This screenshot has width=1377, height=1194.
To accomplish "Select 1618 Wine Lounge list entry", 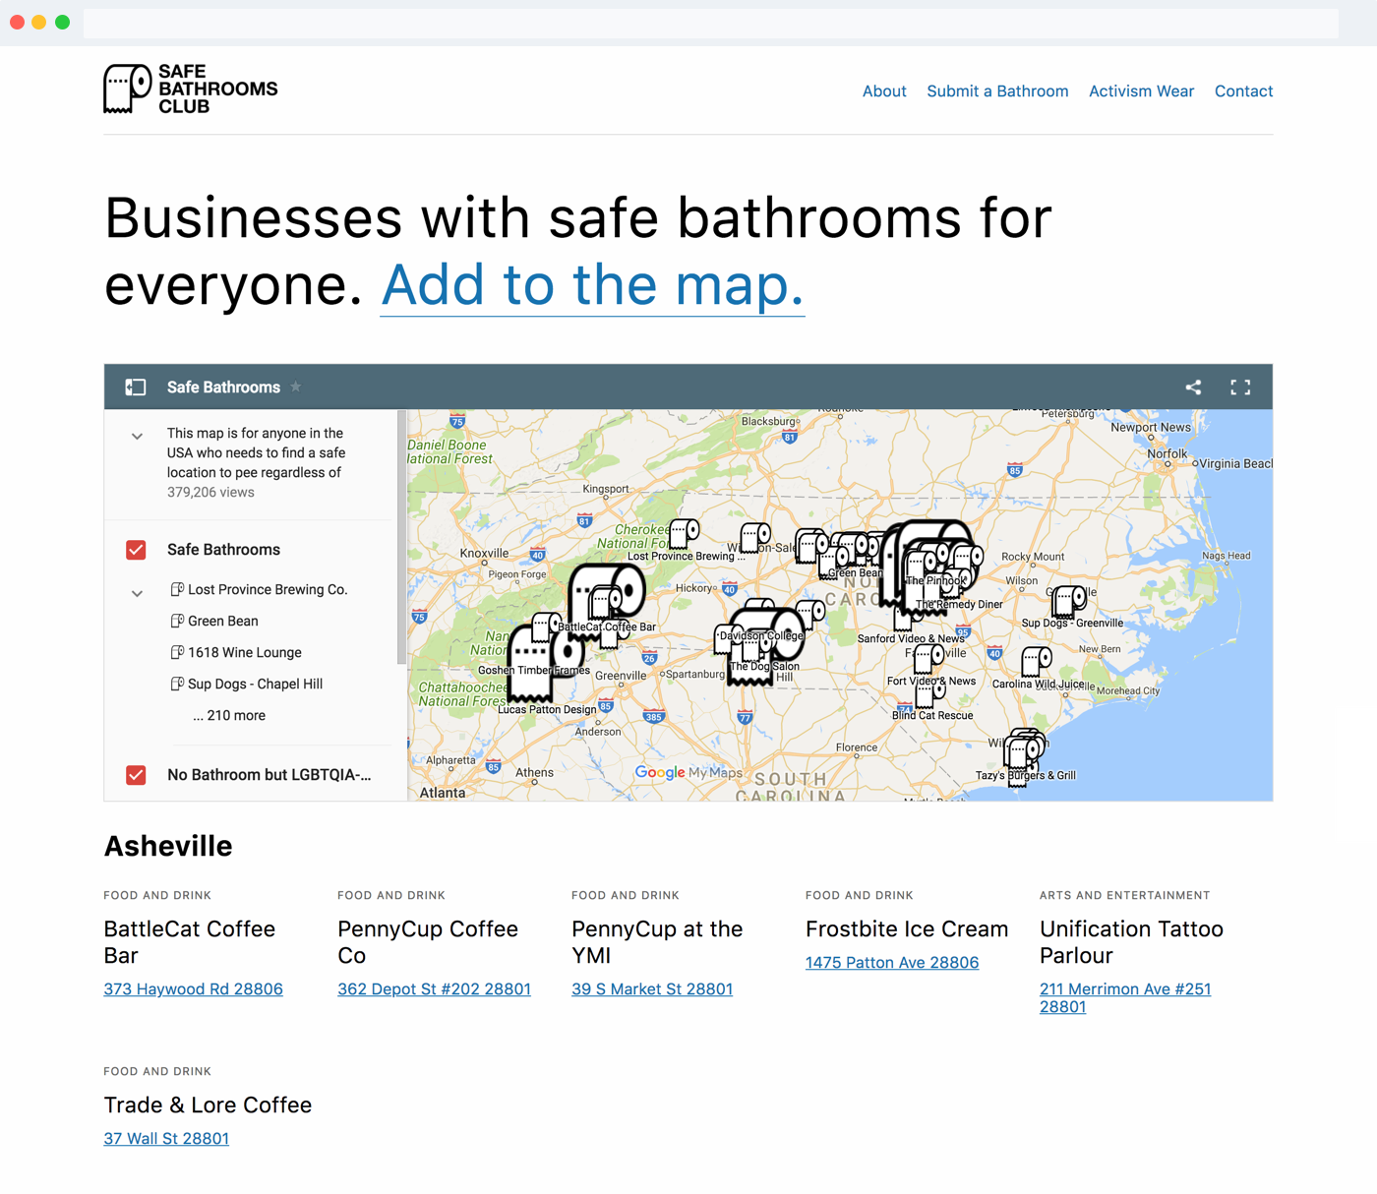I will 245,652.
